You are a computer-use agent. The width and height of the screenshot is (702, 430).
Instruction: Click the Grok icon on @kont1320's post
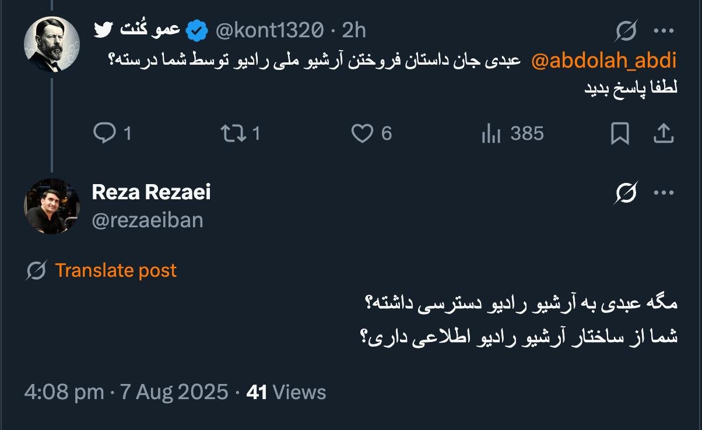[x=626, y=31]
